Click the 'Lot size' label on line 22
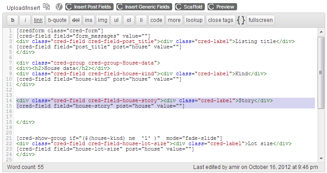 [x=260, y=143]
